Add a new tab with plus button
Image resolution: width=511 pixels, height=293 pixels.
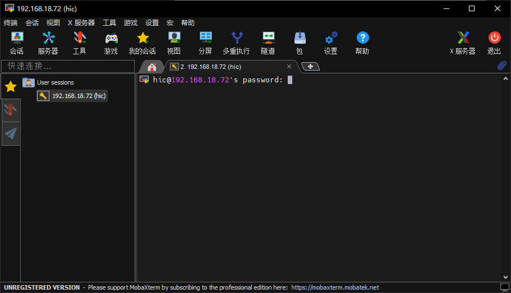click(x=310, y=66)
